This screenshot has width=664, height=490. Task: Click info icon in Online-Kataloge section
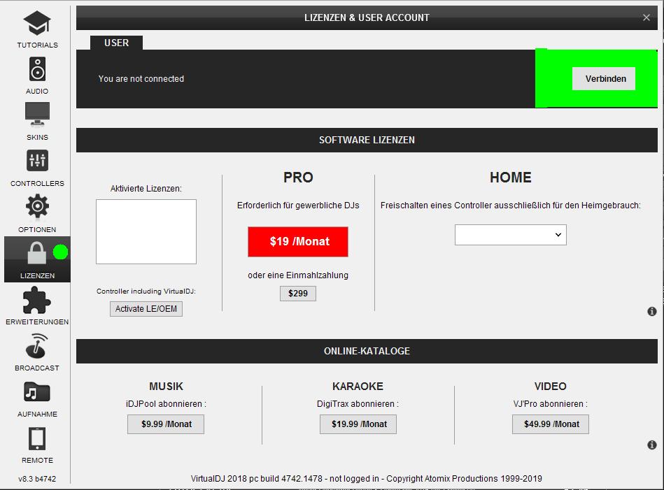(651, 445)
